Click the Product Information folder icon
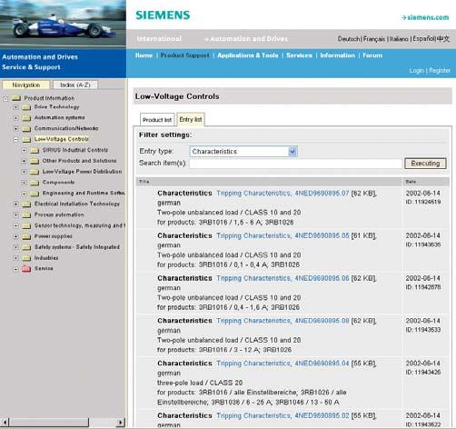 [x=16, y=98]
